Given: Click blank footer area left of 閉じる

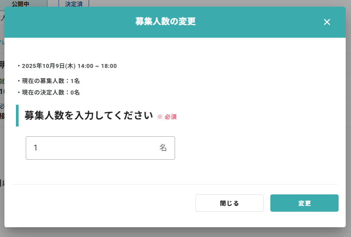Looking at the screenshot, I should coord(102,203).
